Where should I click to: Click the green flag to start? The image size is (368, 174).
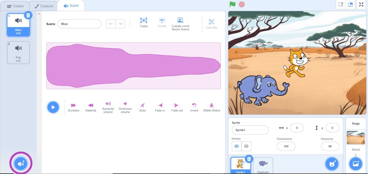(233, 4)
